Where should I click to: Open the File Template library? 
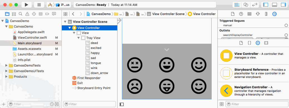[241, 43]
